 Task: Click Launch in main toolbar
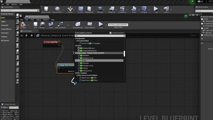166,10
